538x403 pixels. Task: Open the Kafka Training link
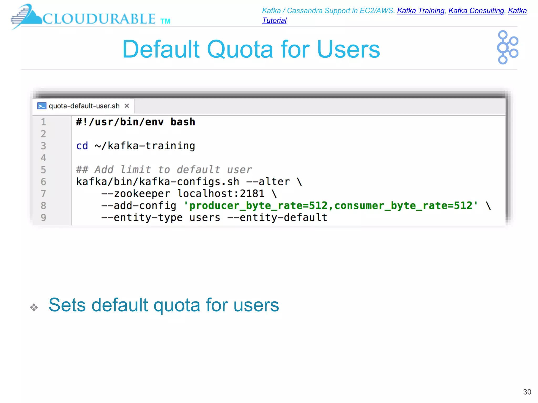420,11
